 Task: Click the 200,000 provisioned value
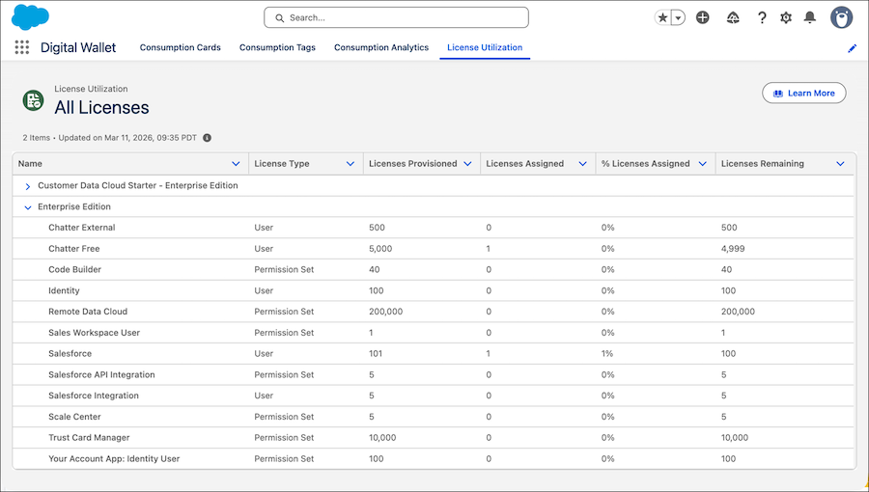(x=385, y=312)
